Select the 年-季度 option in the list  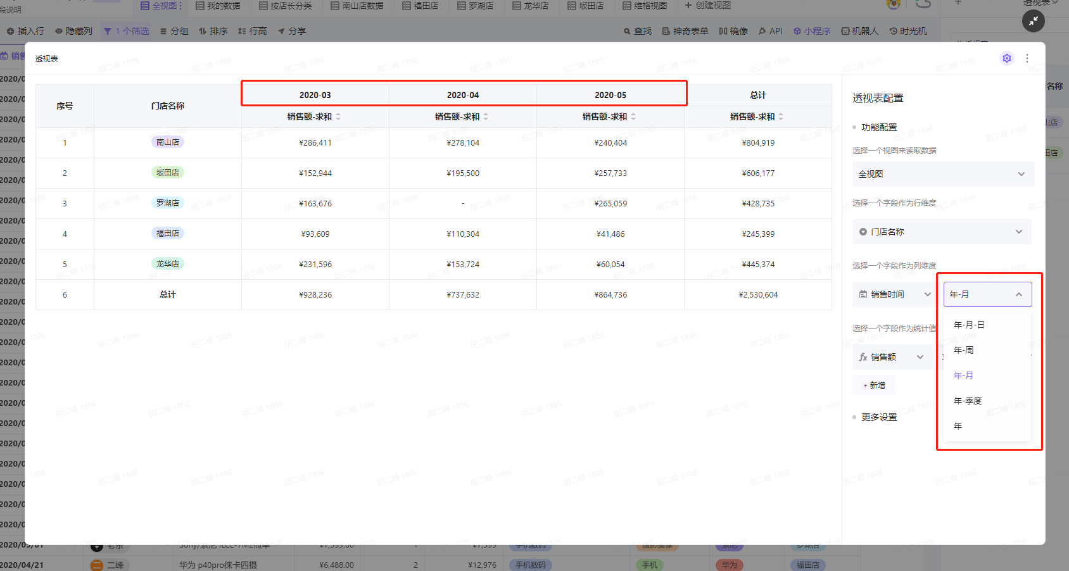pos(968,401)
